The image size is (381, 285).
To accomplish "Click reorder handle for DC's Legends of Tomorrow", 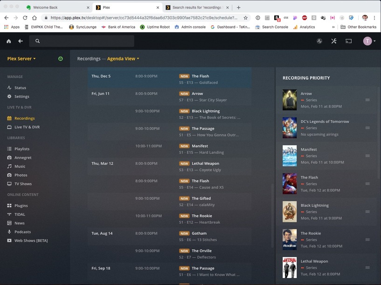I will click(x=367, y=128).
